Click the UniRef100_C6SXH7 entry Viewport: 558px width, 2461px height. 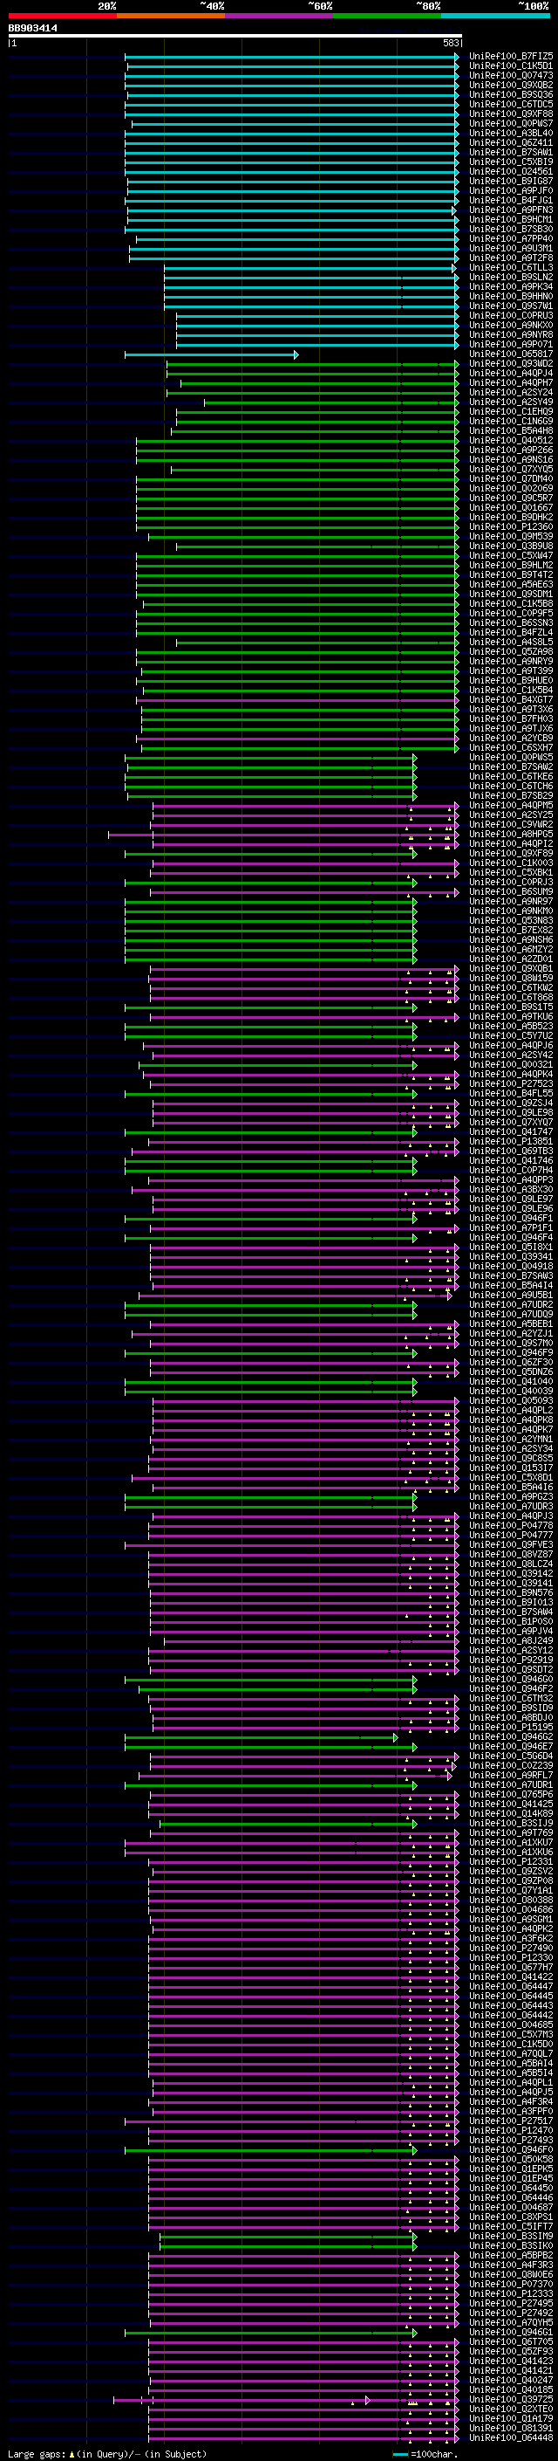tap(511, 749)
